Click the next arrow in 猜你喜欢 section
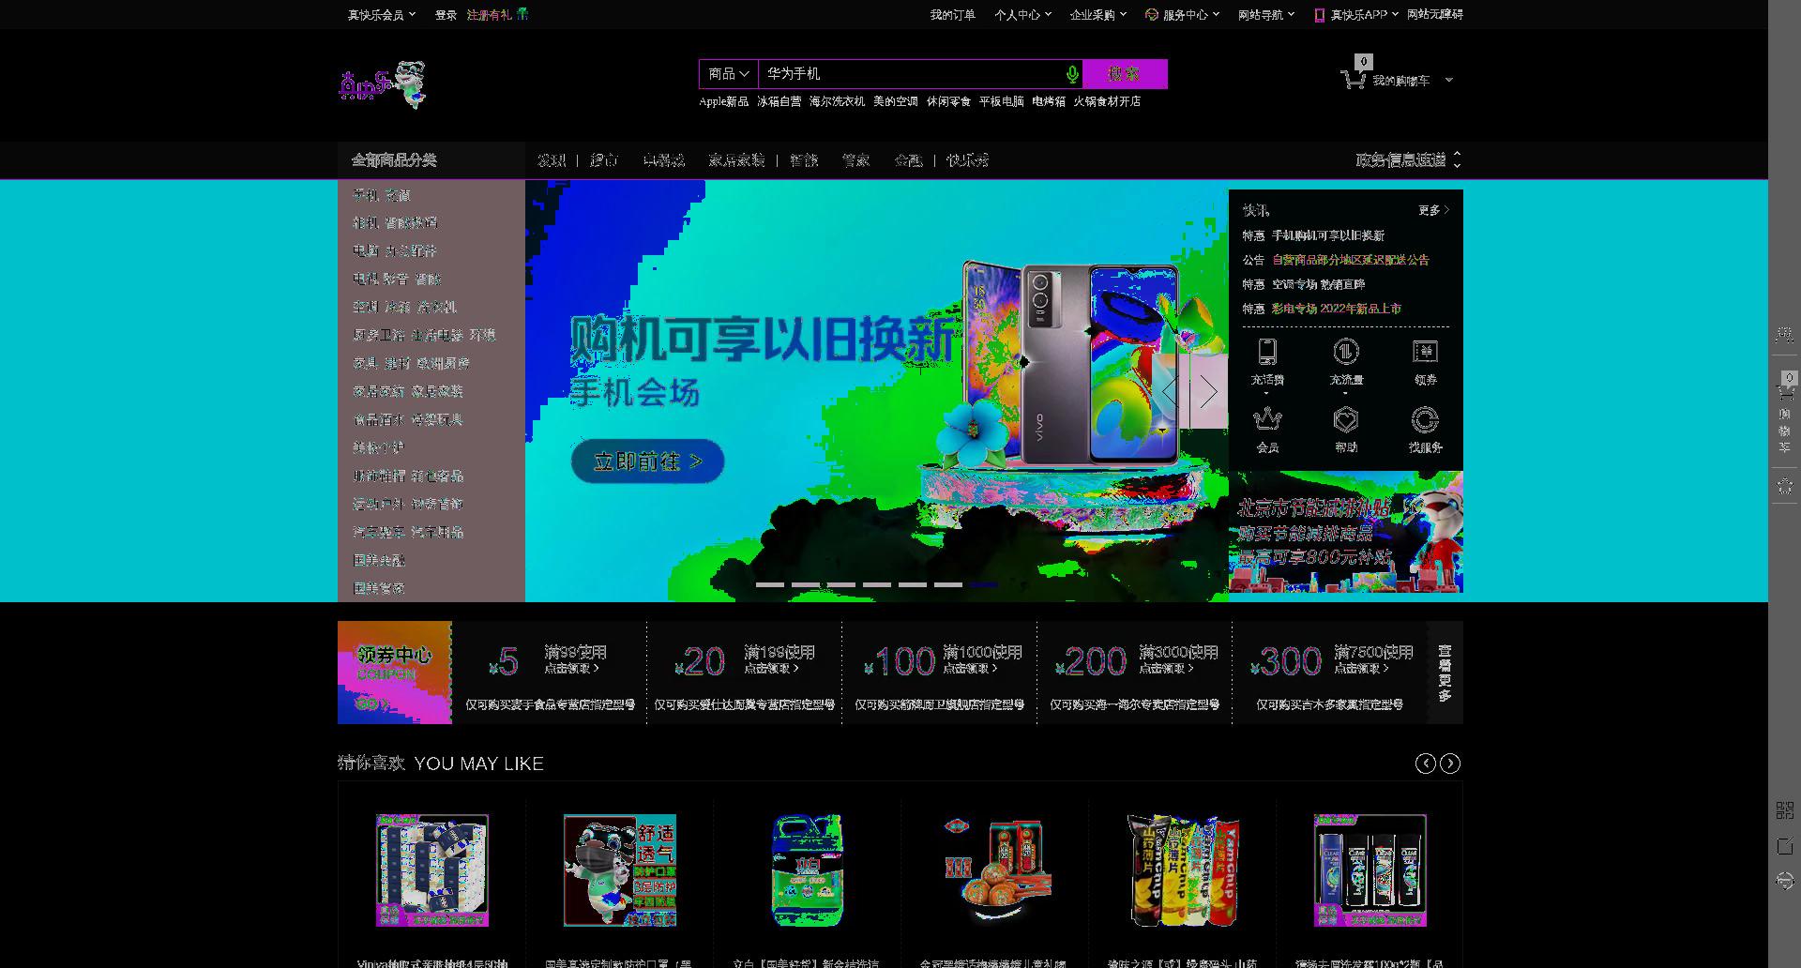The image size is (1801, 968). pos(1450,764)
